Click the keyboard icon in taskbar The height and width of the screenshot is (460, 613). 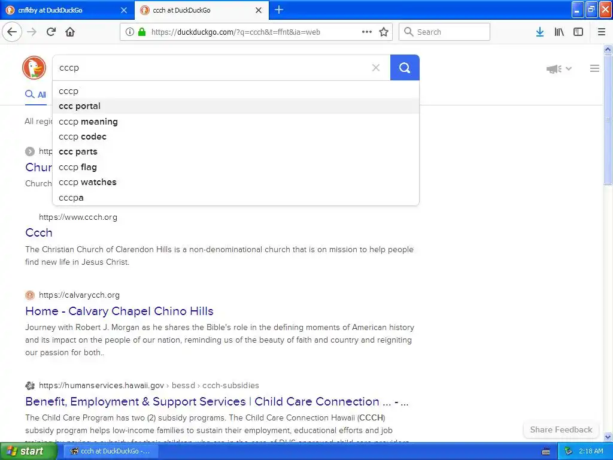[x=546, y=452]
